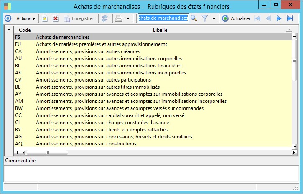Image resolution: width=303 pixels, height=194 pixels.
Task: Click the new record icon in toolbar
Action: 45,18
